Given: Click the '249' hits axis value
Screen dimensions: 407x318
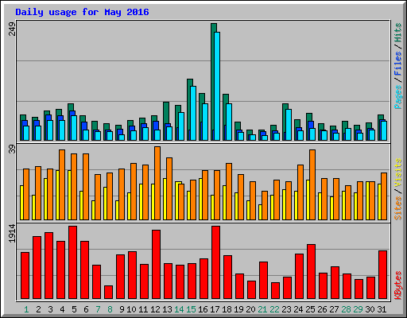Looking at the screenshot, I should pyautogui.click(x=12, y=29).
